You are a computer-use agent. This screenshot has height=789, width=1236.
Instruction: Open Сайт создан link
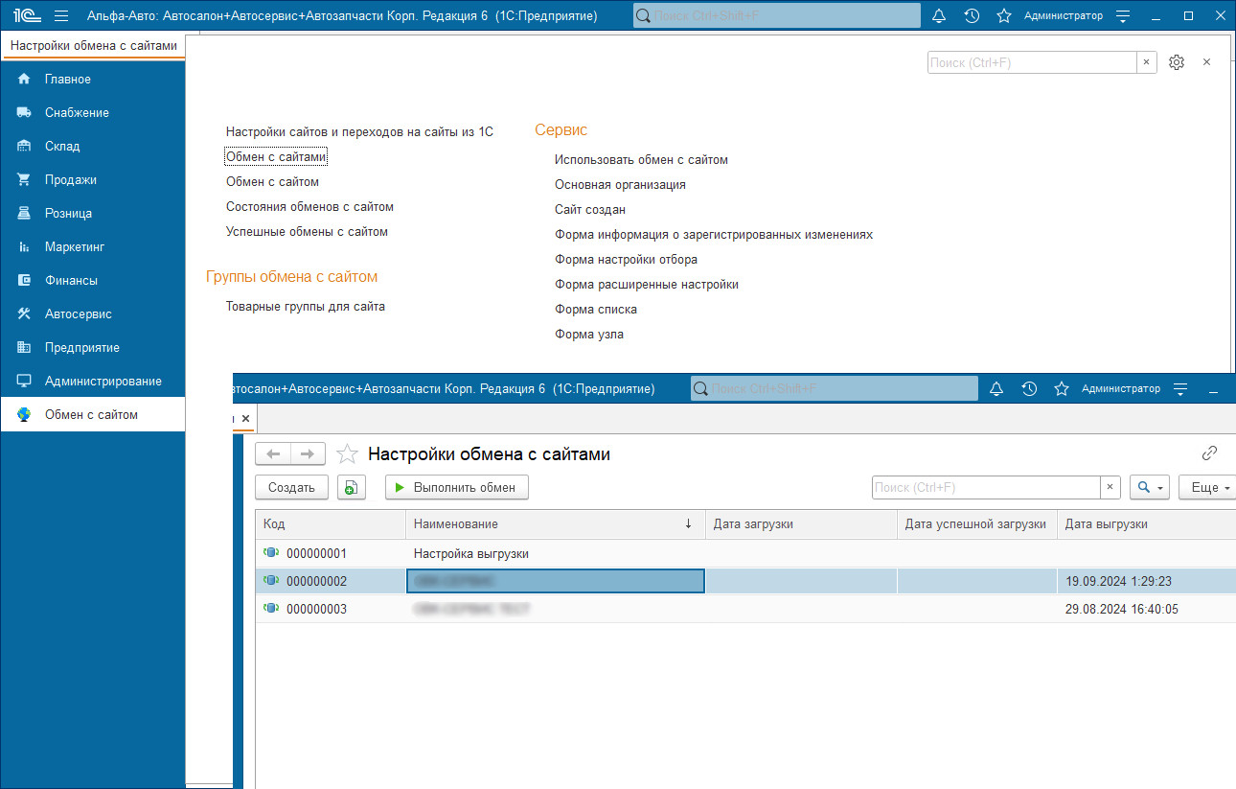(590, 209)
